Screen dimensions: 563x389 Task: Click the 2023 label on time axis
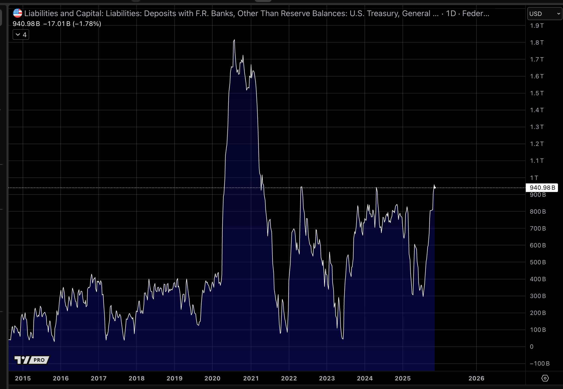coord(327,378)
